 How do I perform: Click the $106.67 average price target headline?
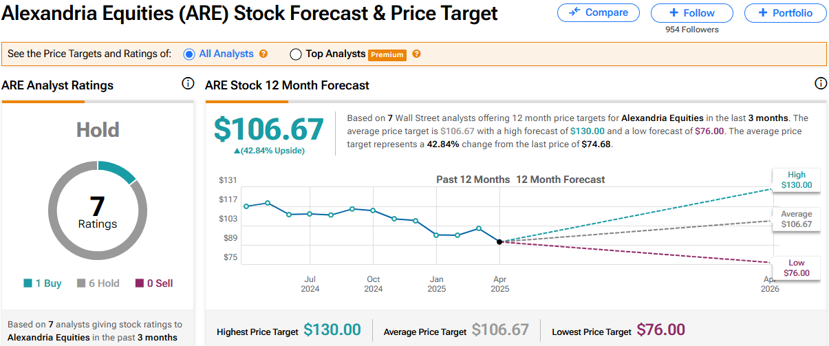click(269, 129)
